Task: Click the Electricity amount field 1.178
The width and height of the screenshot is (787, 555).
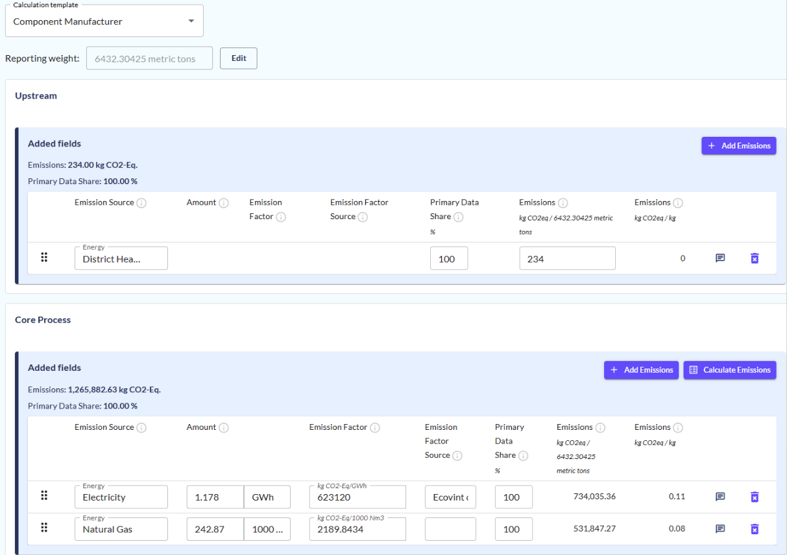Action: (215, 497)
